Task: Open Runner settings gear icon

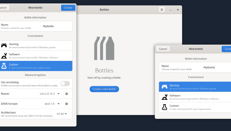Action: tap(66, 94)
